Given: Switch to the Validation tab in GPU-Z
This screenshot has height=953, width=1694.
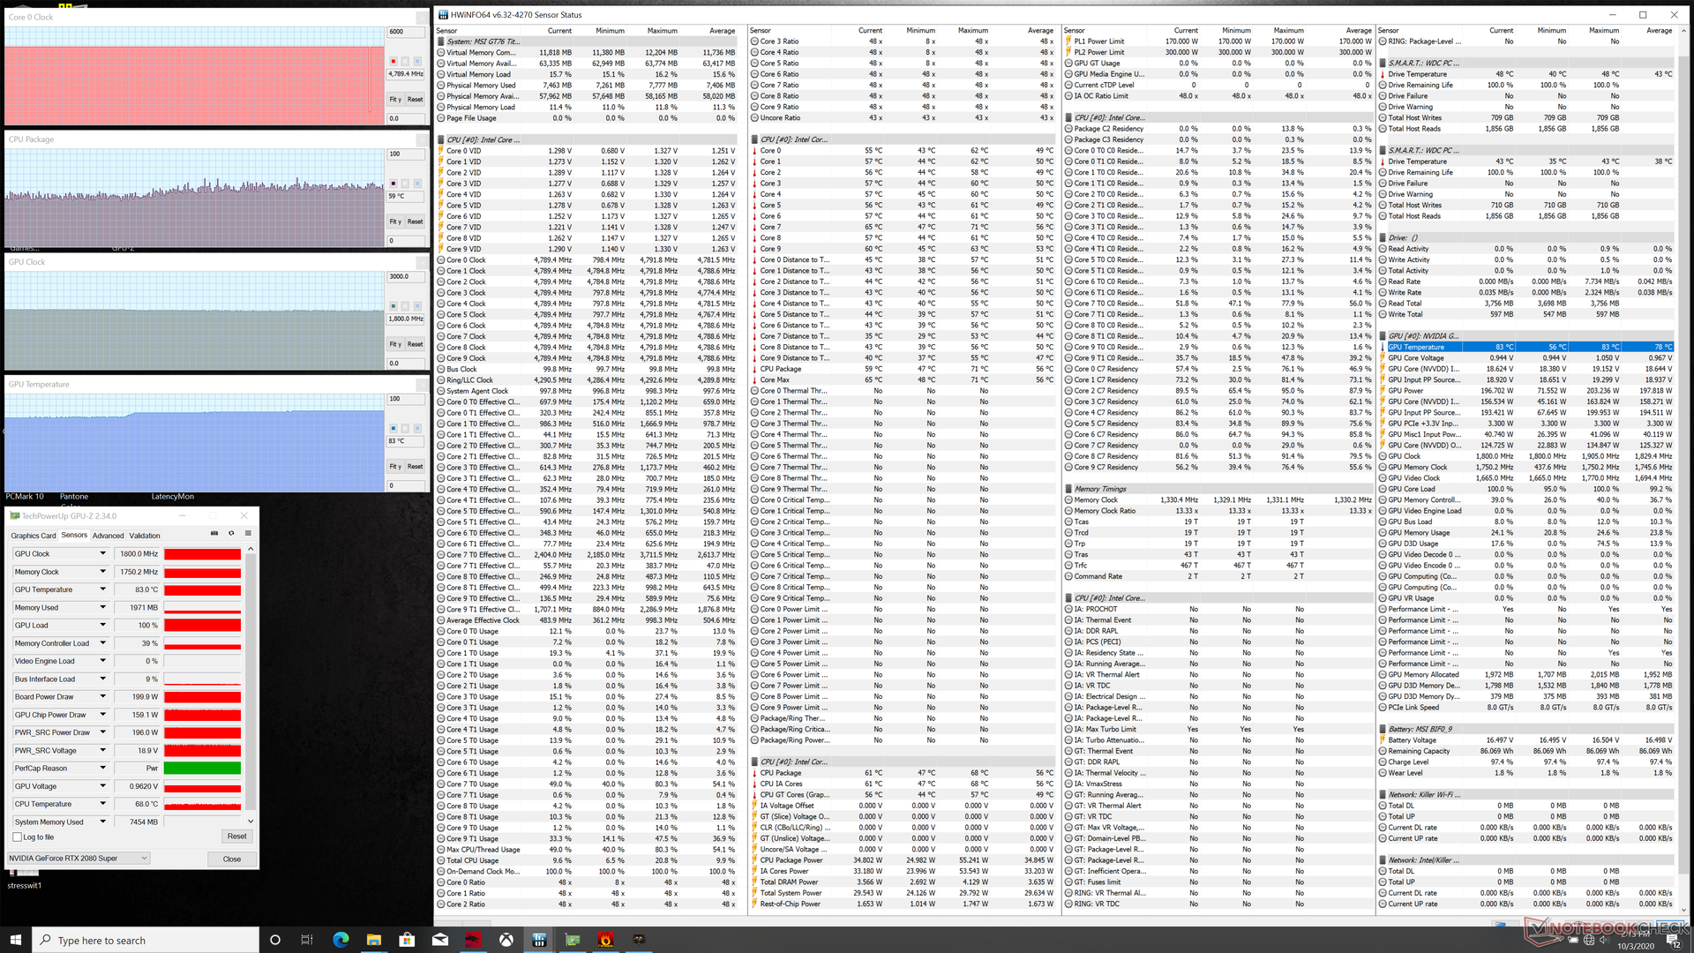Looking at the screenshot, I should point(145,536).
